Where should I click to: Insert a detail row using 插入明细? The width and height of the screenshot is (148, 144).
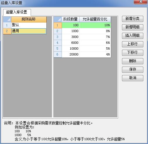click(x=133, y=36)
